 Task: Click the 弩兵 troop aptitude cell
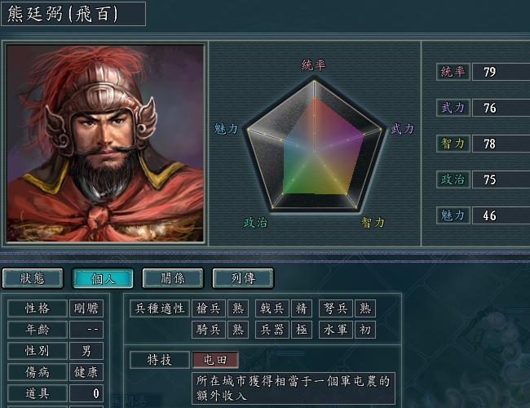[x=336, y=308]
